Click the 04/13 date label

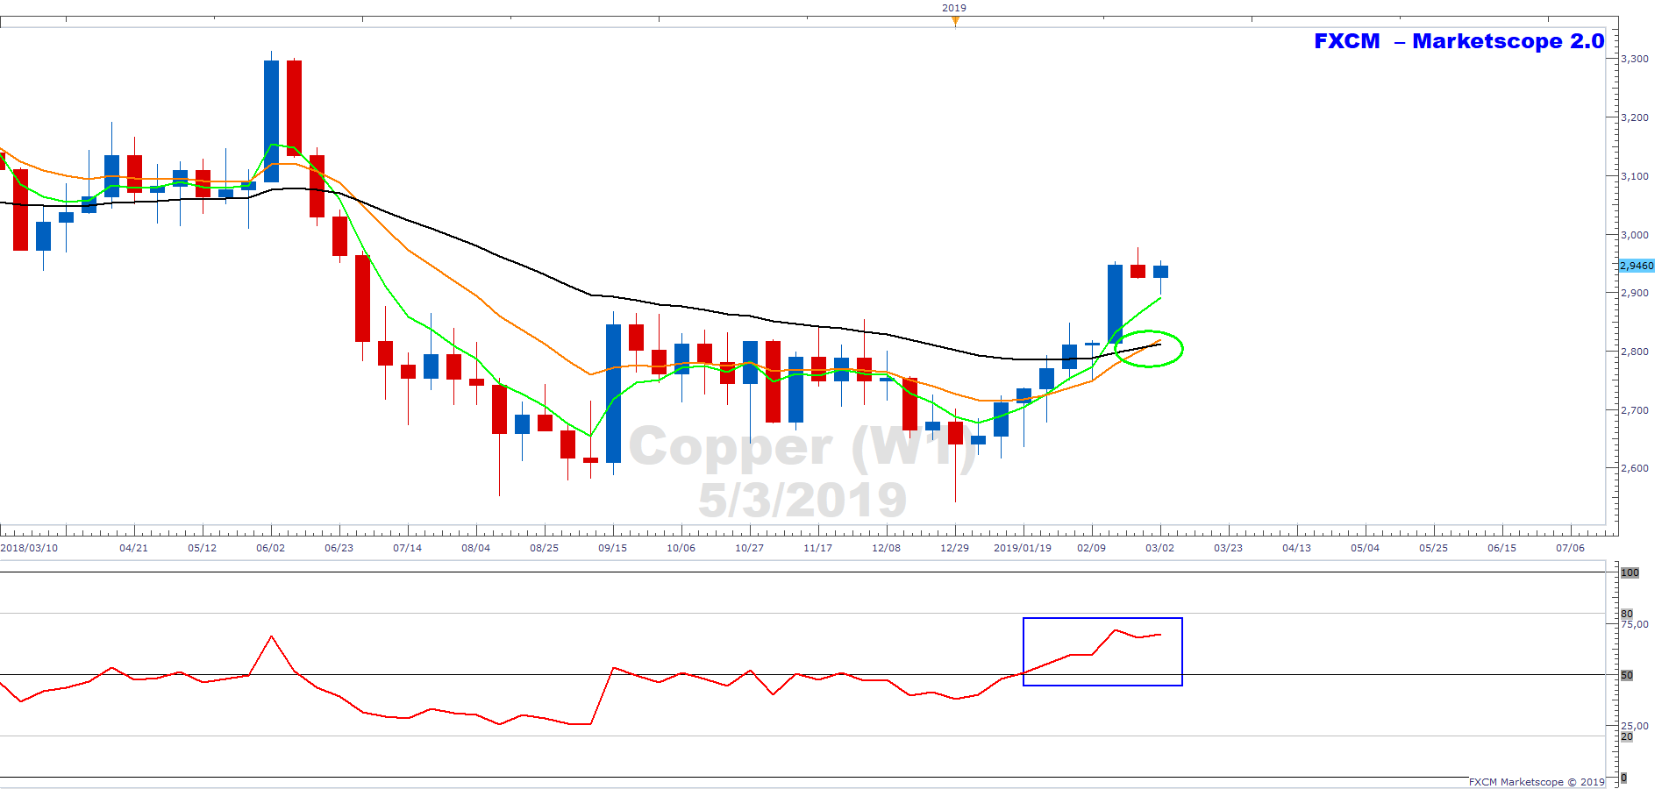click(x=1296, y=548)
